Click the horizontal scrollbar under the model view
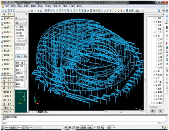169x131 pixels. [x=124, y=112]
